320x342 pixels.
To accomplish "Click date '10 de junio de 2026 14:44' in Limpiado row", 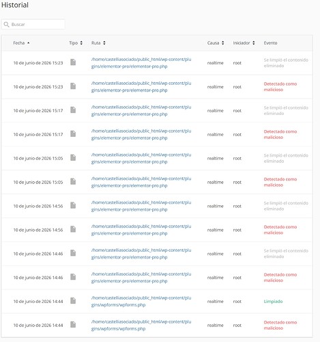I will 38,302.
